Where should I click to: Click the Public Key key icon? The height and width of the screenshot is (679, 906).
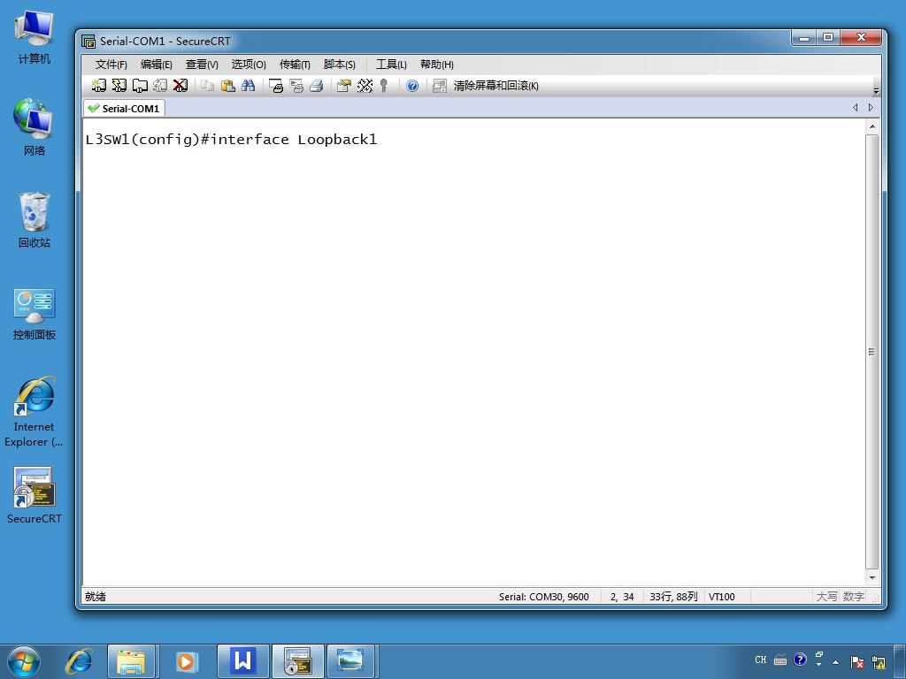coord(384,86)
